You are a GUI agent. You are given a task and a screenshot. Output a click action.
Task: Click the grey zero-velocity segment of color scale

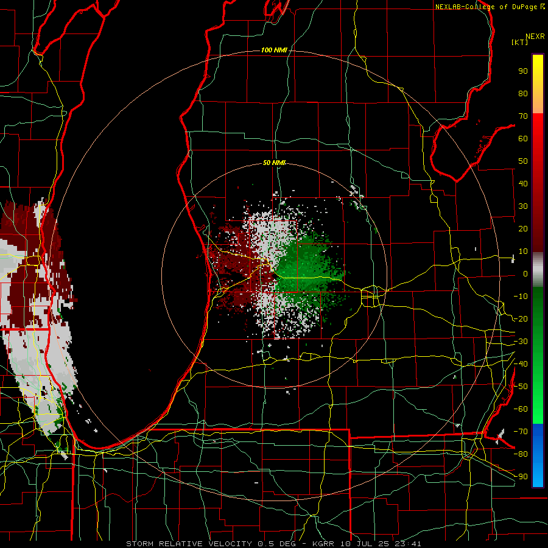pos(538,270)
